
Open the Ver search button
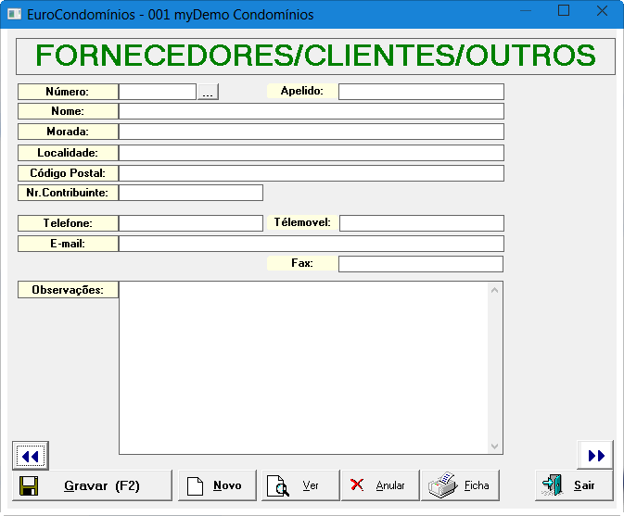click(299, 485)
